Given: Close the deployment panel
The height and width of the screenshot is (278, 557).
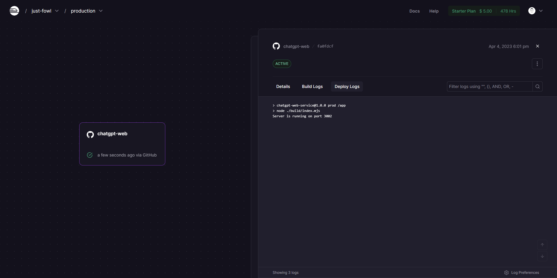Looking at the screenshot, I should coord(538,46).
